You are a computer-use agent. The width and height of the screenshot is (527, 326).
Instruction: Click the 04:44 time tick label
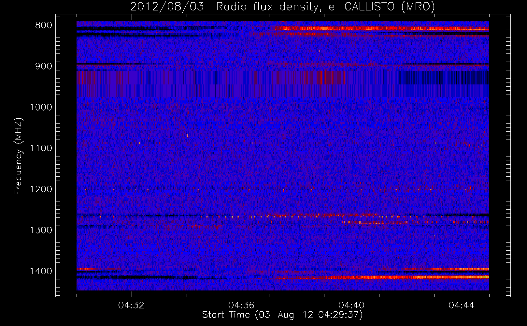462,305
